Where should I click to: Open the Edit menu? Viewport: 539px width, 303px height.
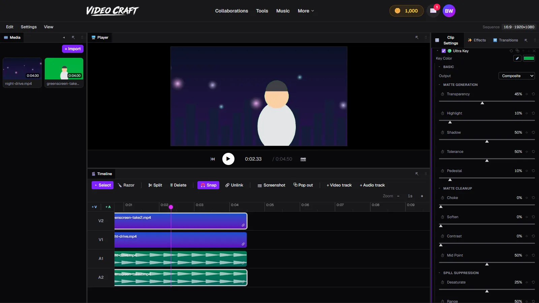coord(10,27)
